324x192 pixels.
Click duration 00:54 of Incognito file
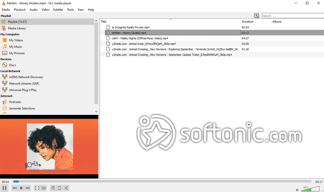pyautogui.click(x=245, y=27)
